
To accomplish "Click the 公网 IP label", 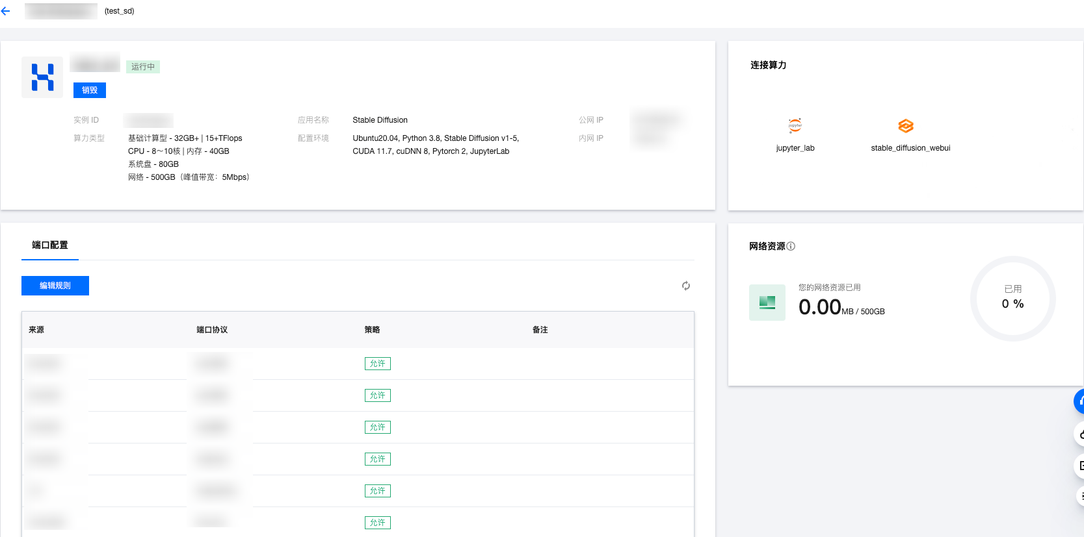I will 591,120.
